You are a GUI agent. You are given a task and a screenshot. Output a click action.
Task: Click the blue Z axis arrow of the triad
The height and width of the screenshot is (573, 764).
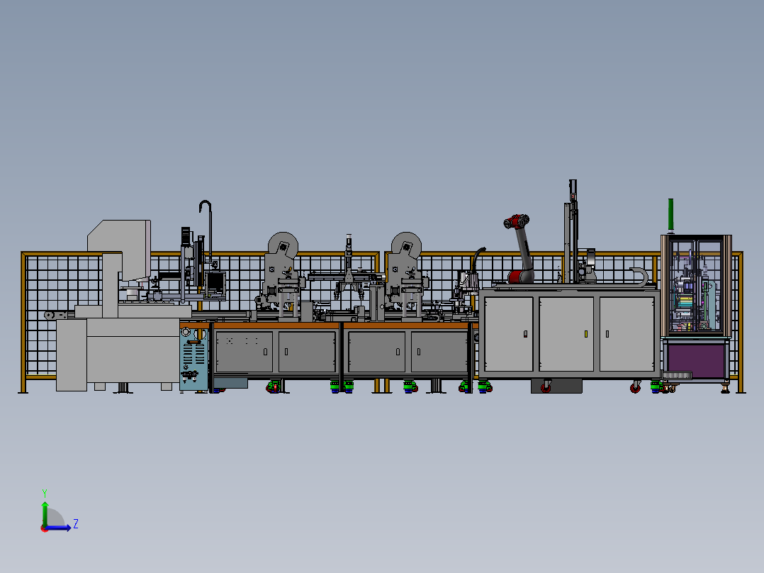click(59, 528)
